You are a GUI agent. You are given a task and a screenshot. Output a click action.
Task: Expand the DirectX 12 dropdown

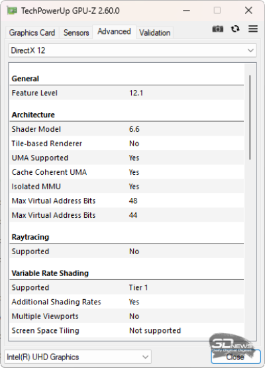pos(132,50)
